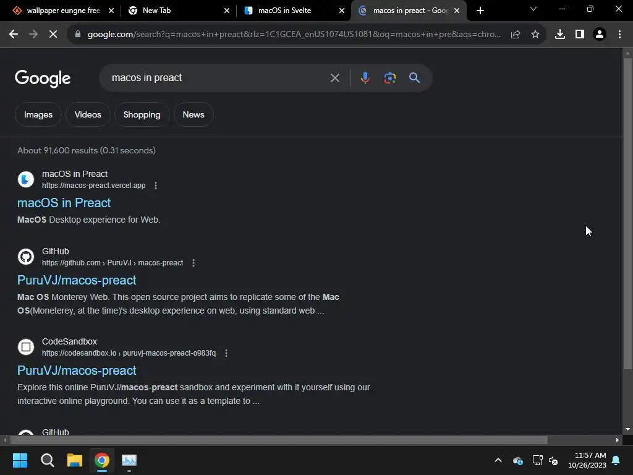
Task: Open Chrome downloads panel
Action: pos(560,35)
